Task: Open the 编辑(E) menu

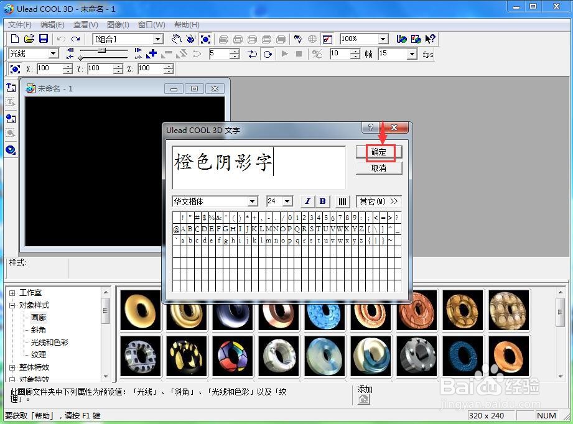Action: coord(52,25)
